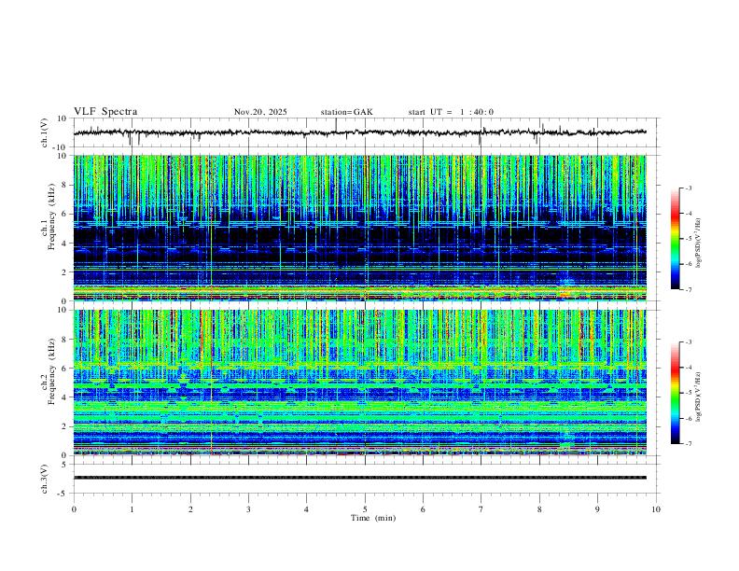Click the 'VLF Spectra' plot title
739x571 pixels.
point(105,112)
